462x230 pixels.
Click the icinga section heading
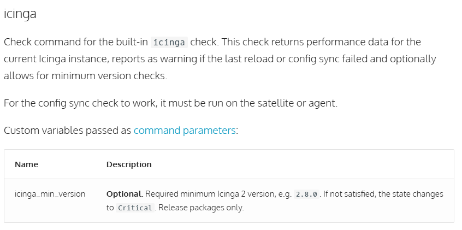20,14
